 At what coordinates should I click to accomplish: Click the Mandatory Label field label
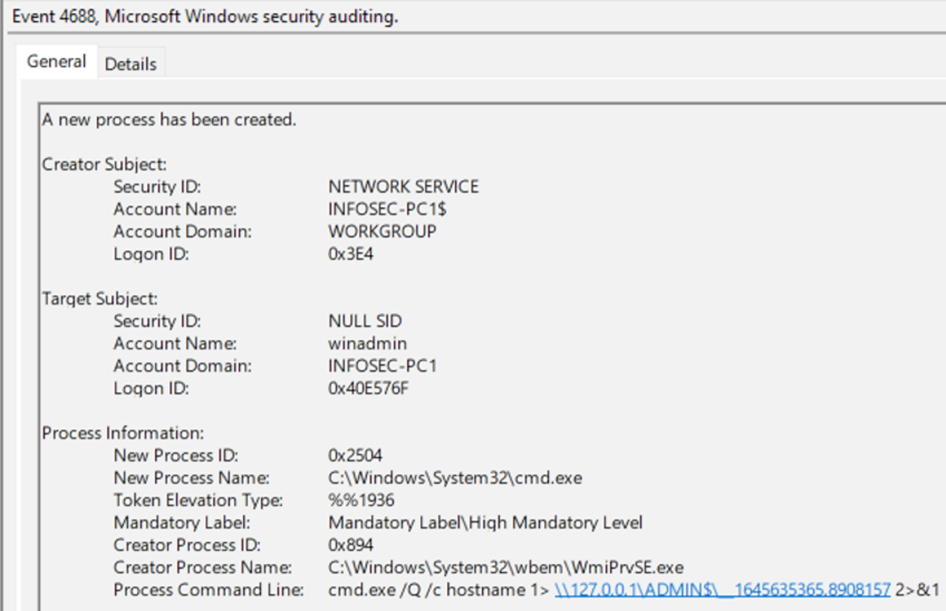coord(182,523)
